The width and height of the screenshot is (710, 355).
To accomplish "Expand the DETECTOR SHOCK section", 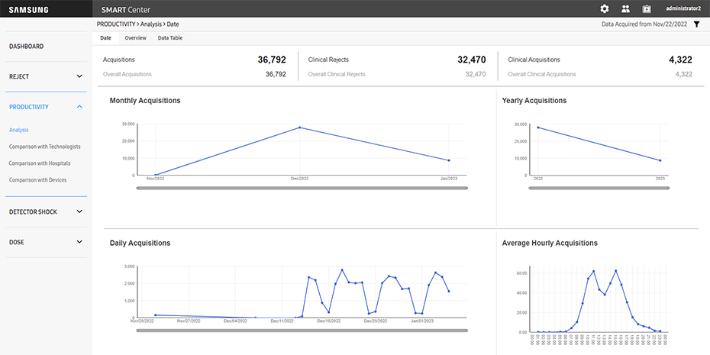I will point(46,211).
